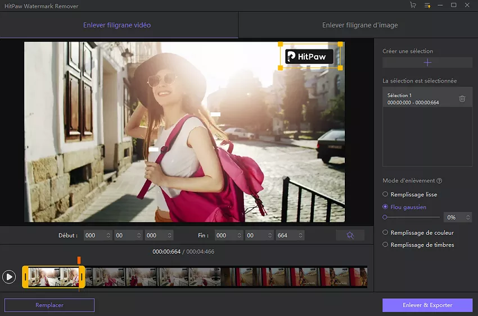The image size is (478, 316).
Task: Click the HitPaw watermark selection box
Action: pos(310,56)
